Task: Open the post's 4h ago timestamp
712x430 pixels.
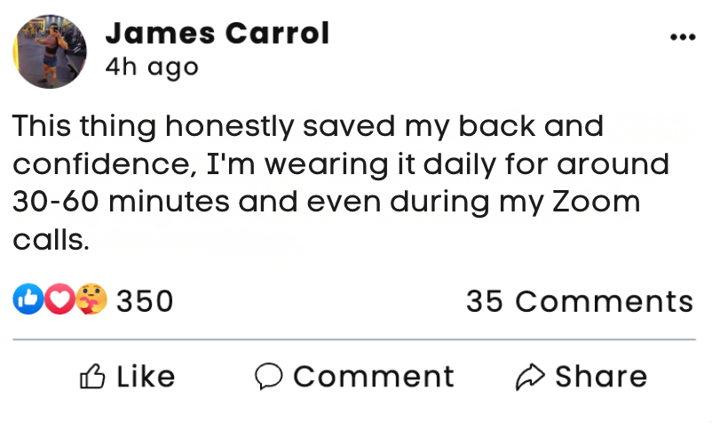Action: point(151,68)
